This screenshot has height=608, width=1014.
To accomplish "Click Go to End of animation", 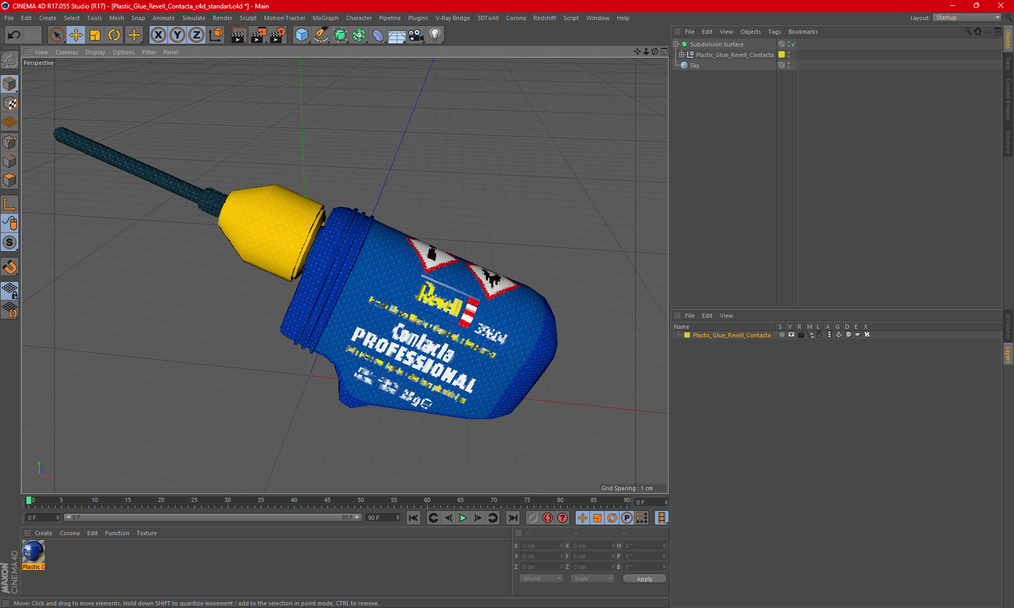I will pos(512,518).
